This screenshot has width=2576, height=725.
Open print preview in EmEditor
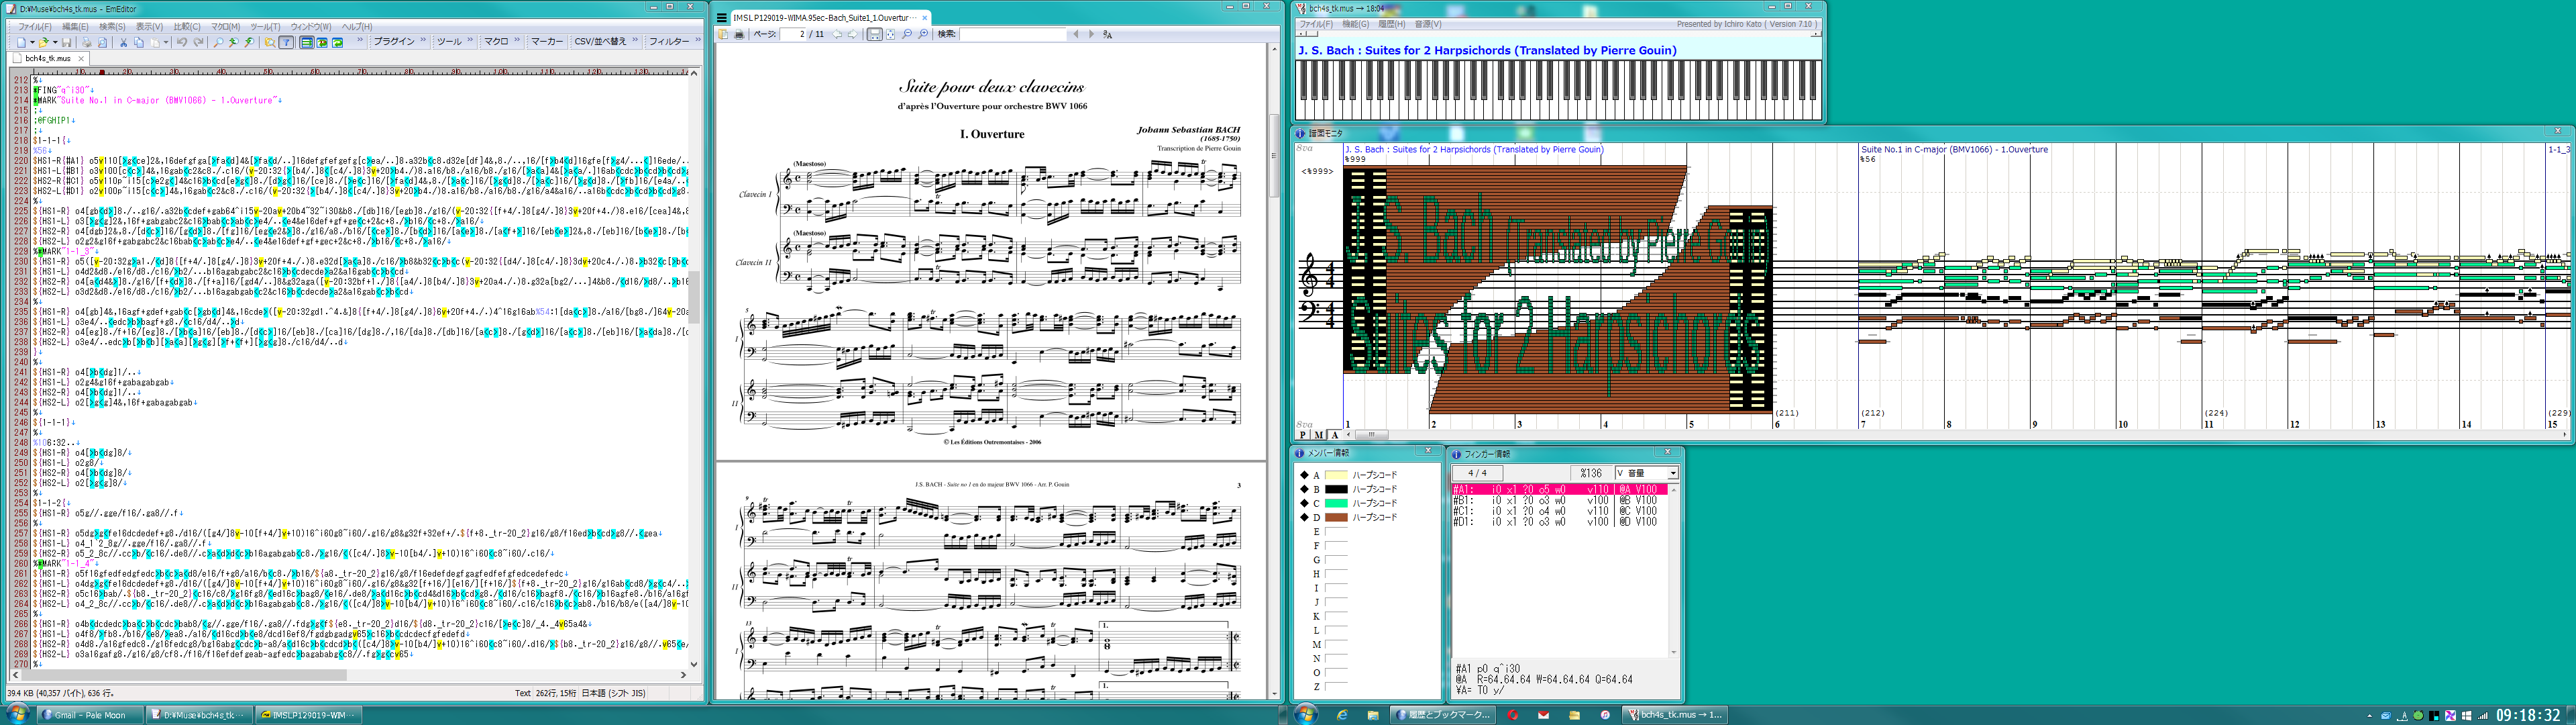pos(102,42)
